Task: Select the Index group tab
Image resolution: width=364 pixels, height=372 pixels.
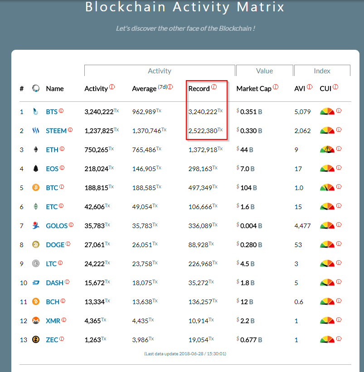Action: coord(322,71)
